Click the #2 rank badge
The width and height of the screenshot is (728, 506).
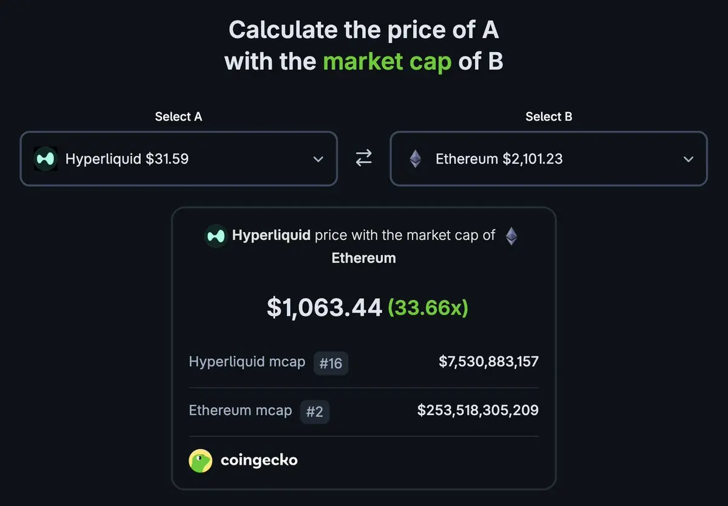tap(314, 412)
